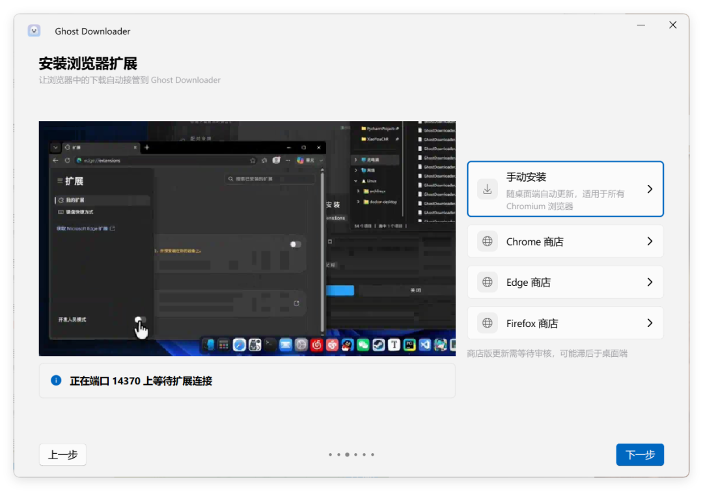Click the blue info icon in status bar
Image resolution: width=703 pixels, height=491 pixels.
(56, 380)
